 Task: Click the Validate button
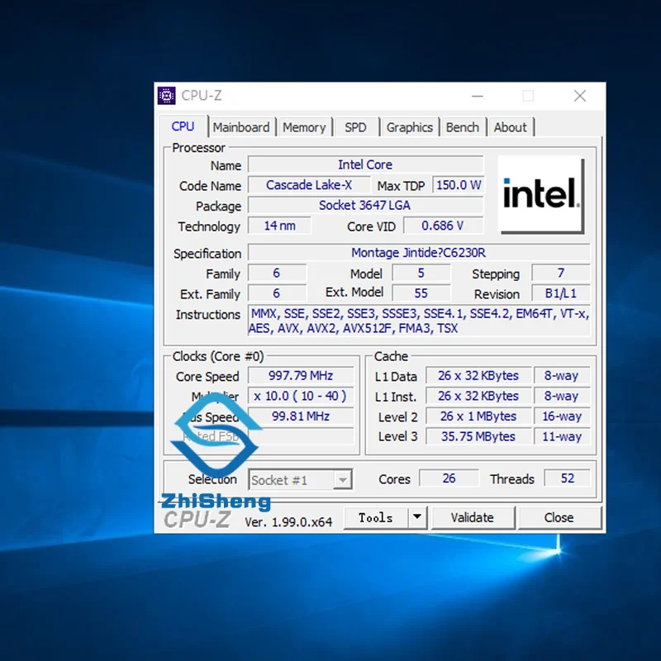click(x=472, y=518)
